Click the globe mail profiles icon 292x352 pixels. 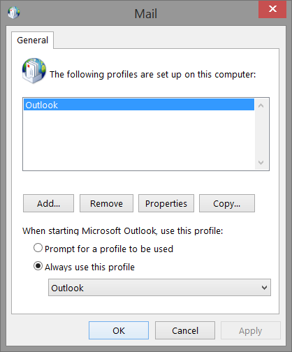[x=34, y=71]
